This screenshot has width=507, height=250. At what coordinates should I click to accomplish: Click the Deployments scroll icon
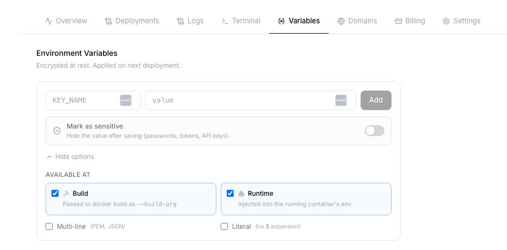[108, 21]
